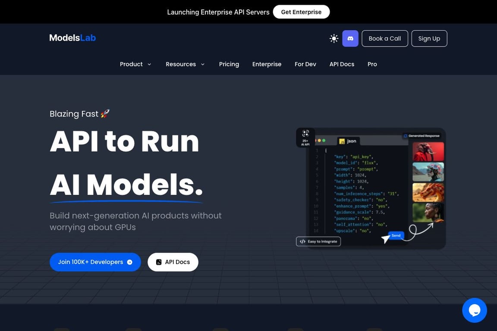Open API Docs in the navigation bar
Screen dimensions: 497x331
pos(342,64)
